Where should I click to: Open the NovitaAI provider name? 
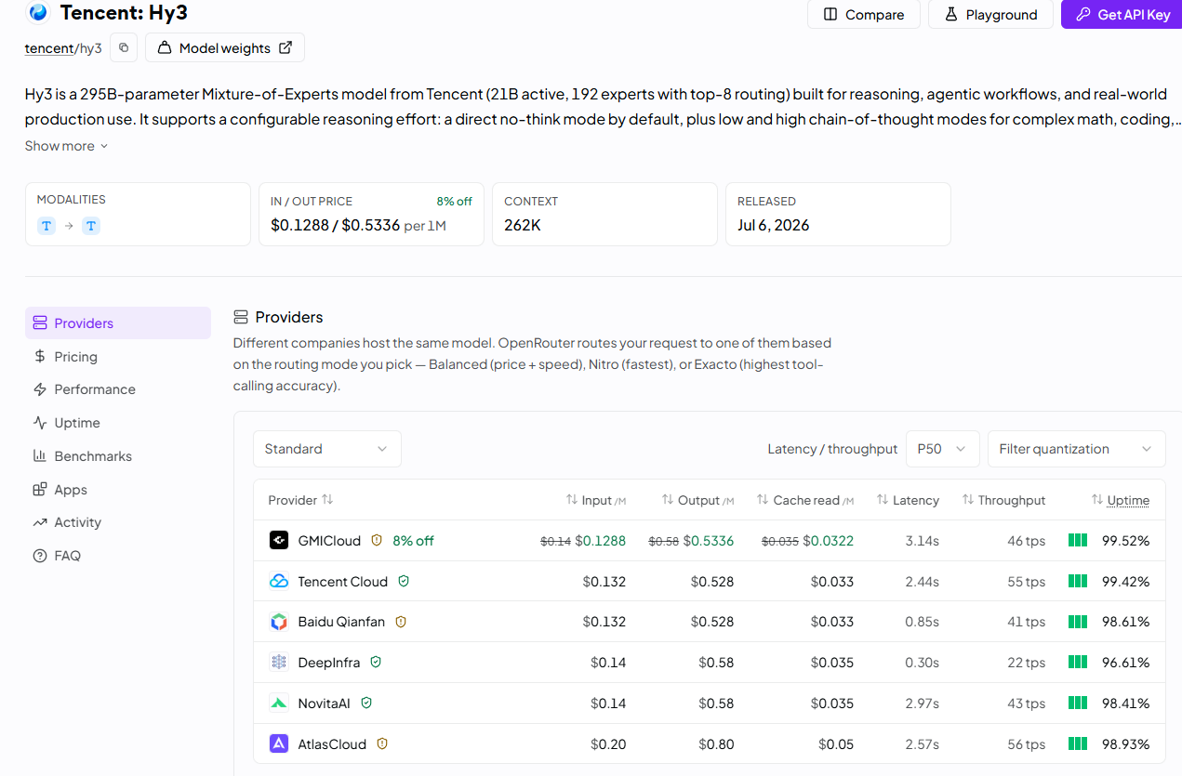click(324, 704)
